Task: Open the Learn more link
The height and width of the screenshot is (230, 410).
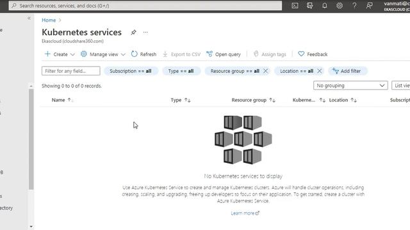Action: tap(245, 213)
